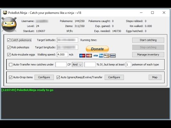Click the keep at least count field
Image resolution: width=171 pixels, height=128 pixels.
[128, 64]
